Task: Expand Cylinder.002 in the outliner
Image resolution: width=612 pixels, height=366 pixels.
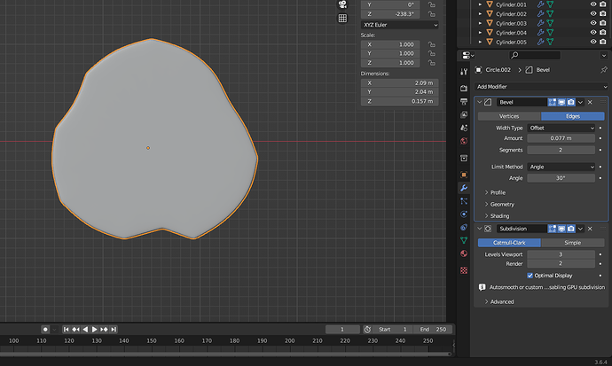Action: click(480, 14)
